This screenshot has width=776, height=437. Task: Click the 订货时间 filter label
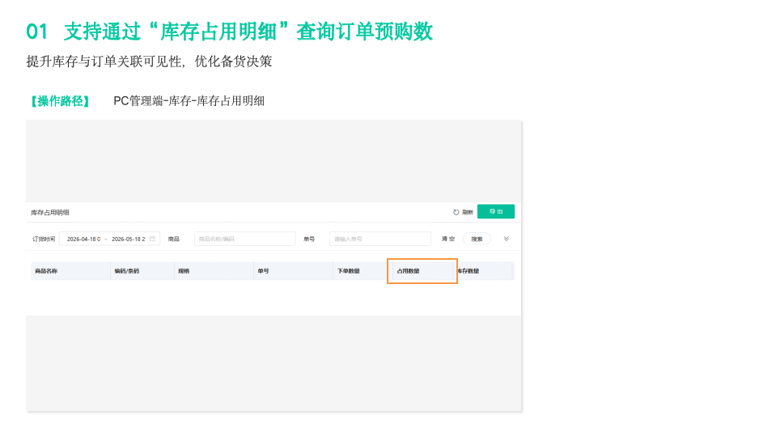coord(44,239)
